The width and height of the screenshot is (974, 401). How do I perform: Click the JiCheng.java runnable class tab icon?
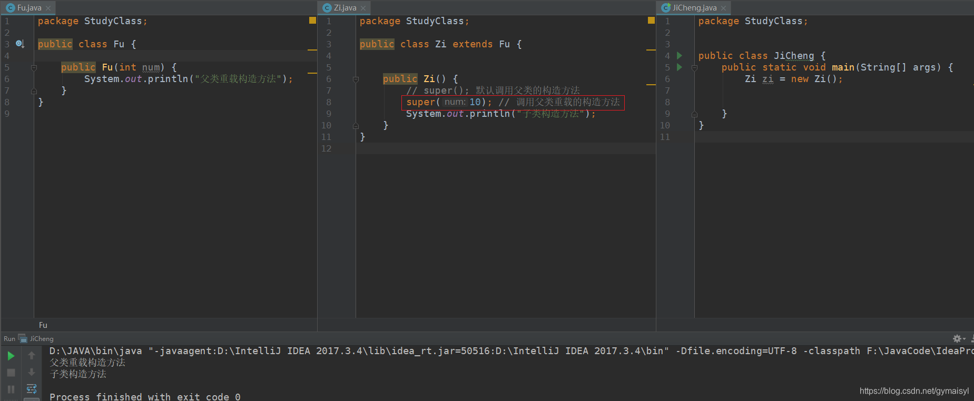click(x=666, y=8)
